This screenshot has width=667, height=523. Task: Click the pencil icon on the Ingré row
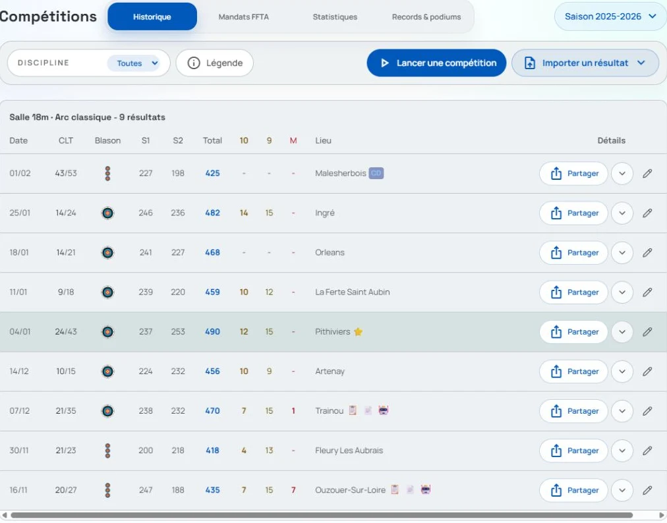click(x=647, y=213)
